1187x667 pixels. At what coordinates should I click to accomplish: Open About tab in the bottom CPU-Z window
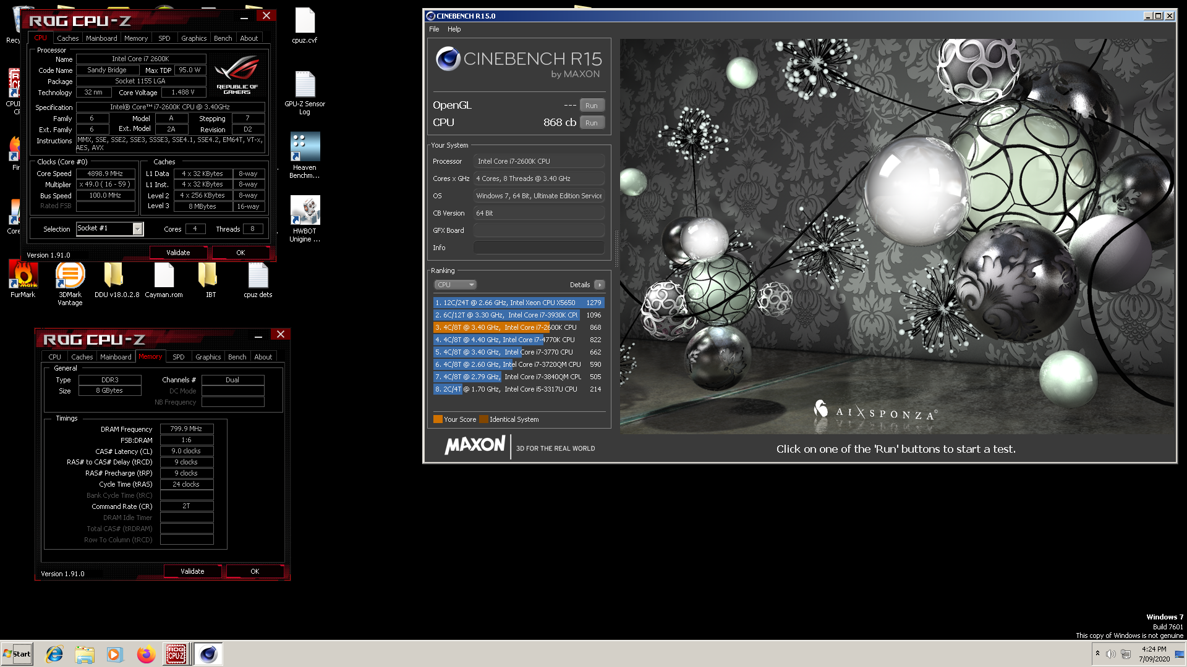[263, 357]
